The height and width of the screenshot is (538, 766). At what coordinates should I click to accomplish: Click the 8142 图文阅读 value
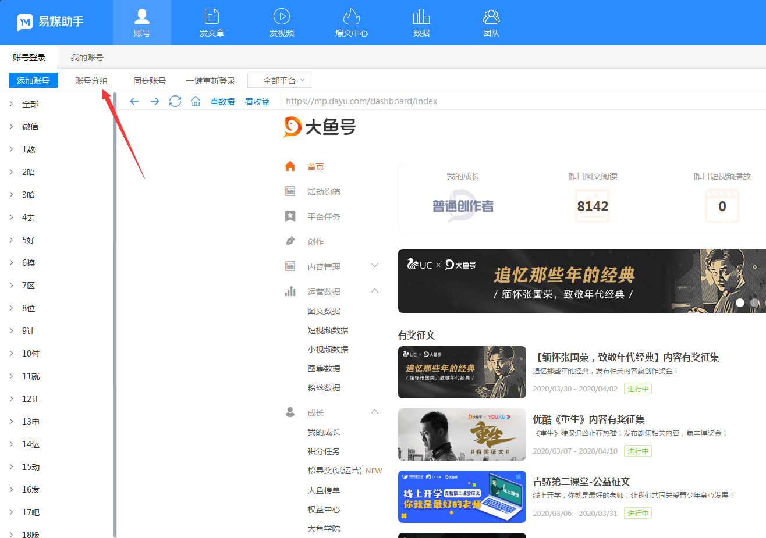(x=593, y=206)
